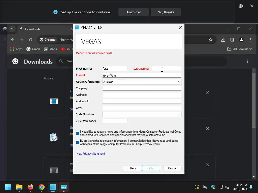Bookmark this page with the star icon

click(211, 40)
